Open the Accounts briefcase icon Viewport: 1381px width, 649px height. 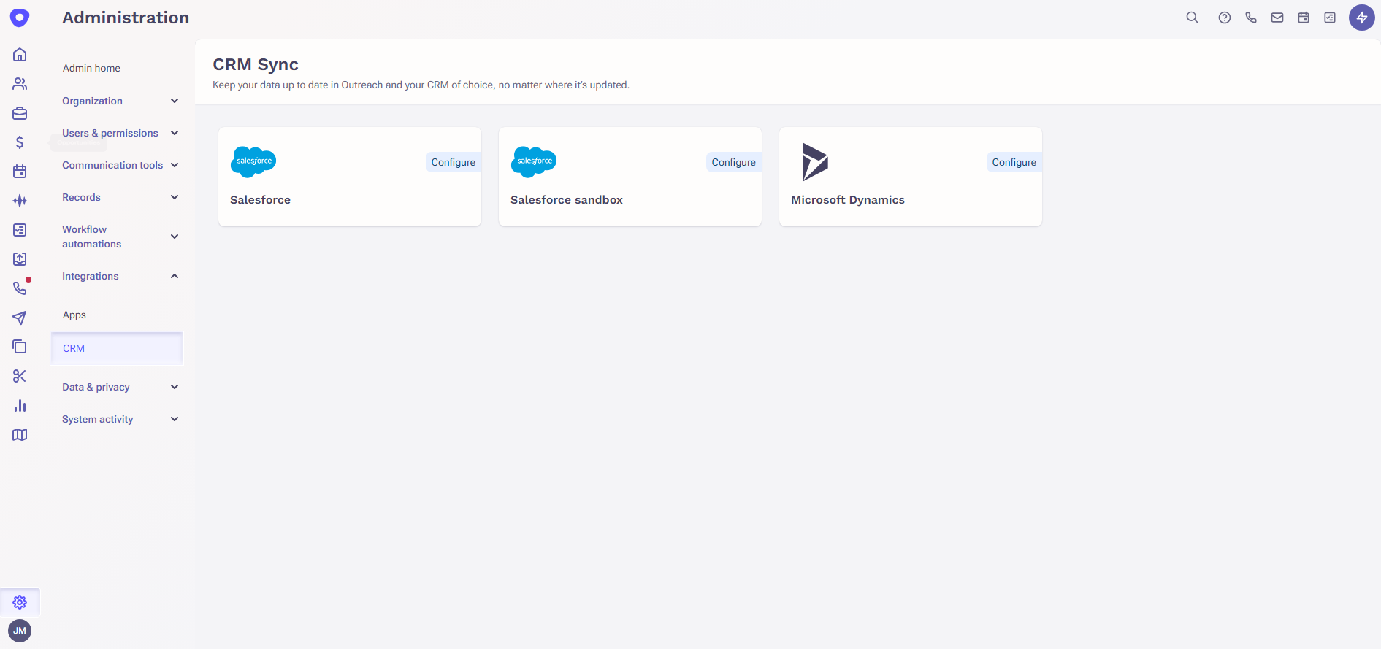pos(20,113)
